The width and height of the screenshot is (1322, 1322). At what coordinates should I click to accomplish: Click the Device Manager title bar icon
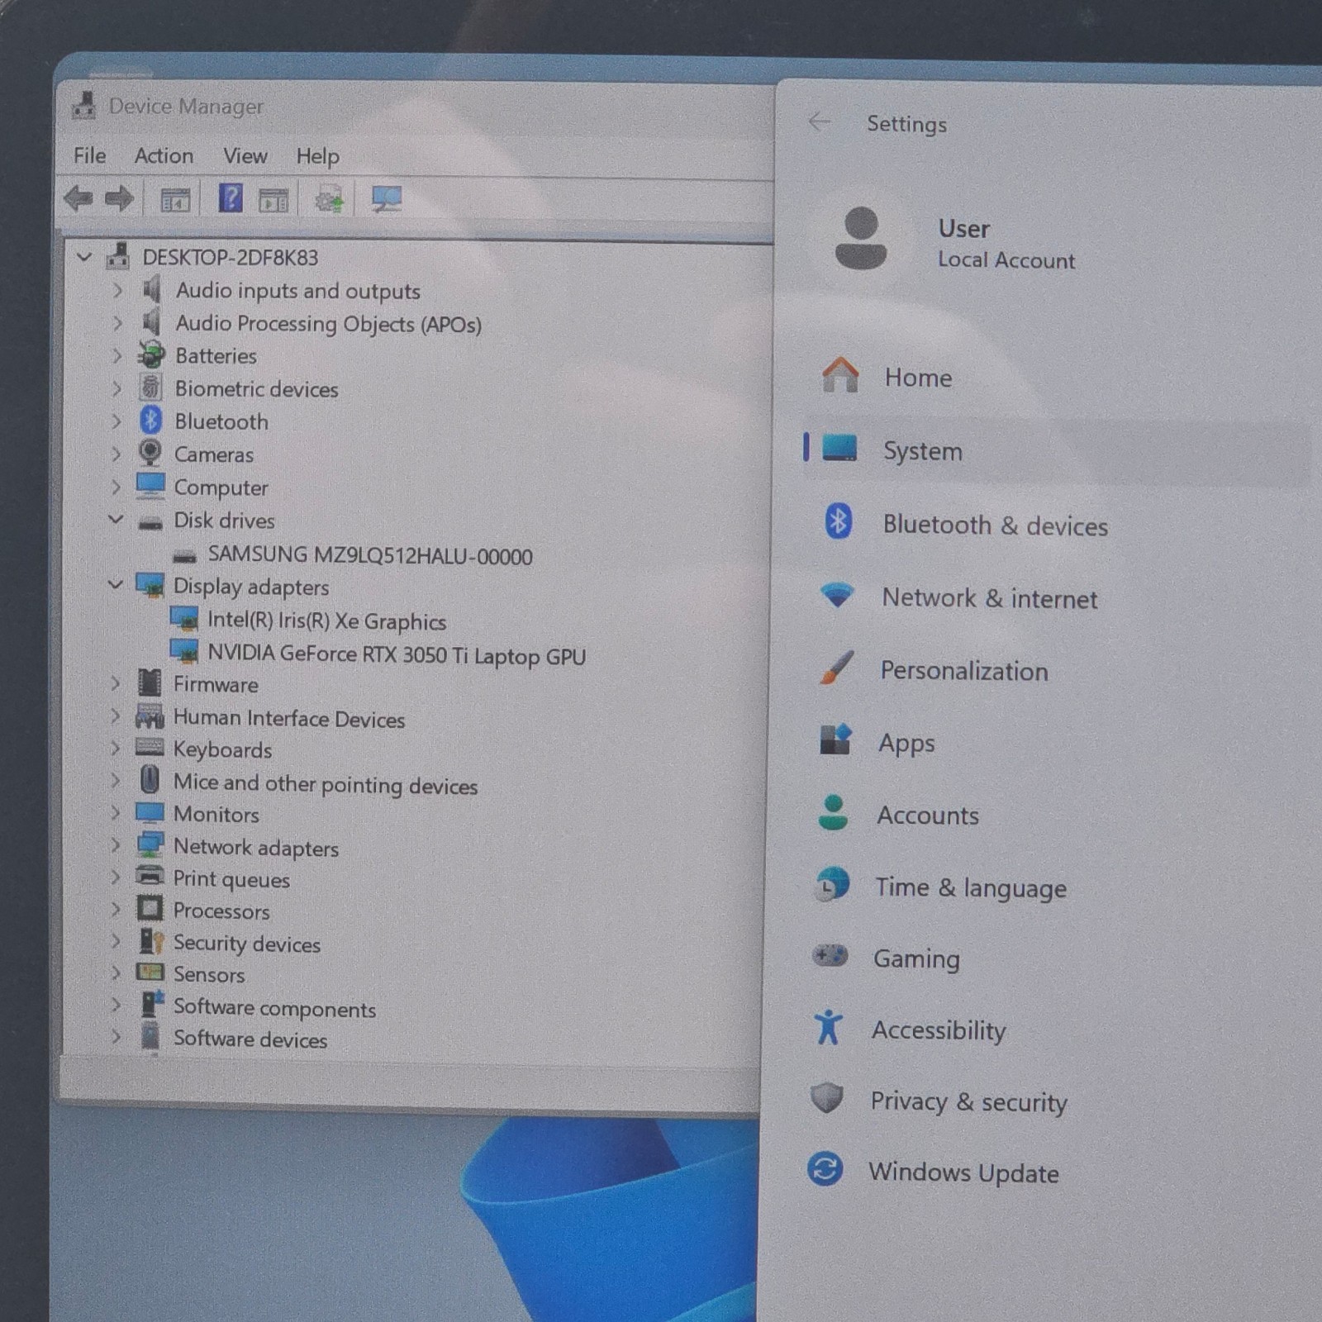83,106
